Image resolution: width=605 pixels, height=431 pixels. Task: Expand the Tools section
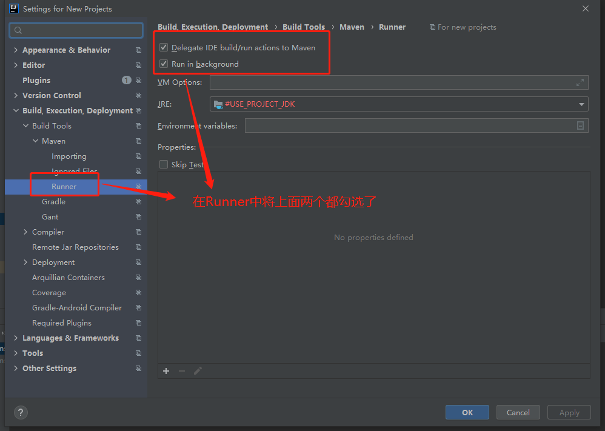point(16,353)
